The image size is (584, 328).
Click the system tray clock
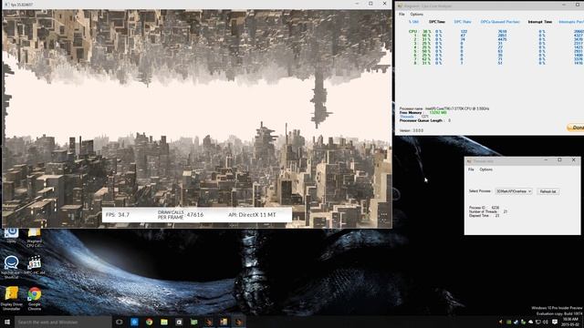pos(570,322)
